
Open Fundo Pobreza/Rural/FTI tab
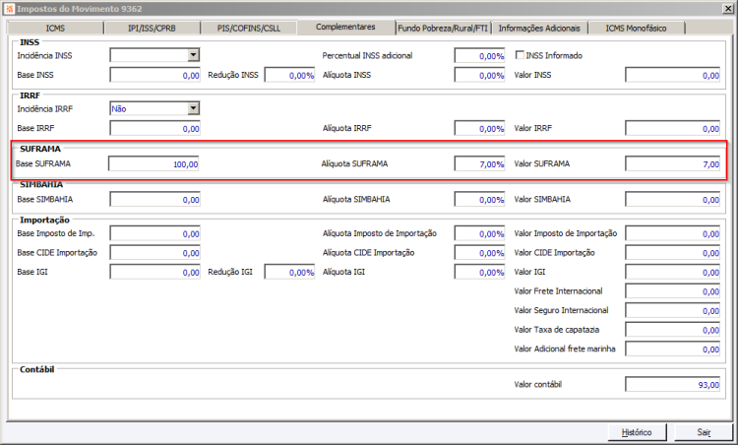pos(443,29)
